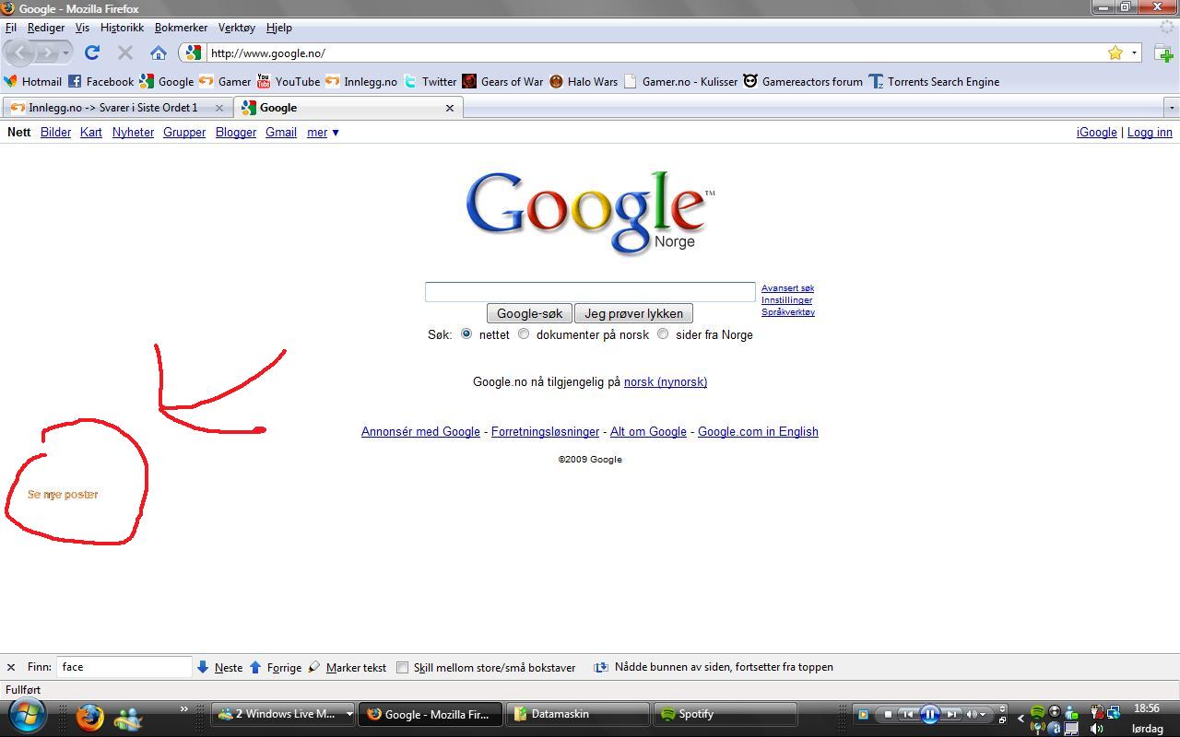Image resolution: width=1180 pixels, height=737 pixels.
Task: Open Spotify from the taskbar
Action: (726, 714)
